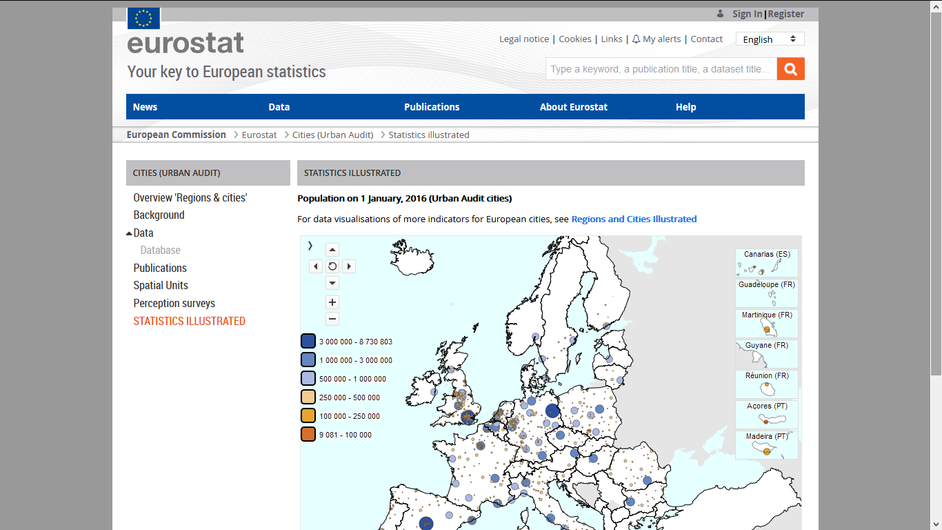Image resolution: width=942 pixels, height=530 pixels.
Task: Click the Guyane (FR) inset map
Action: pyautogui.click(x=767, y=354)
